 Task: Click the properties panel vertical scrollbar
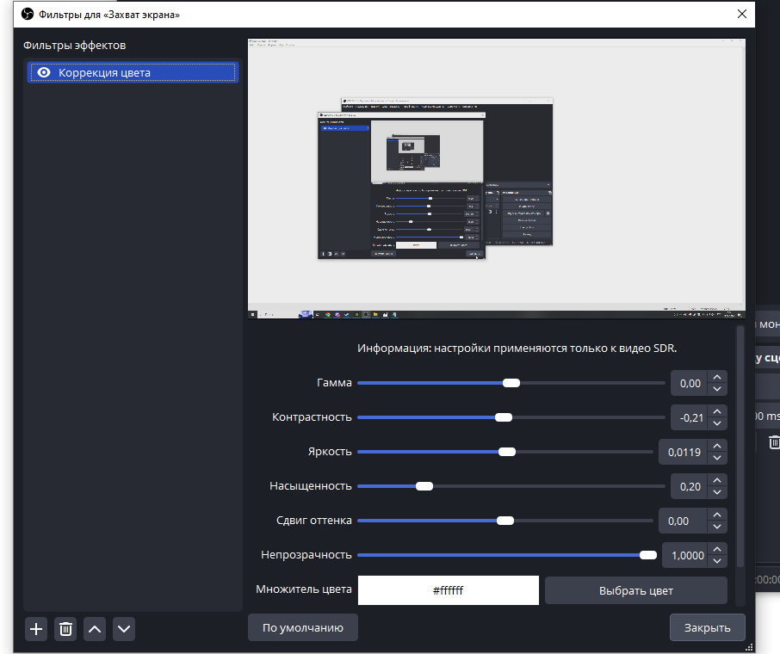click(x=740, y=446)
